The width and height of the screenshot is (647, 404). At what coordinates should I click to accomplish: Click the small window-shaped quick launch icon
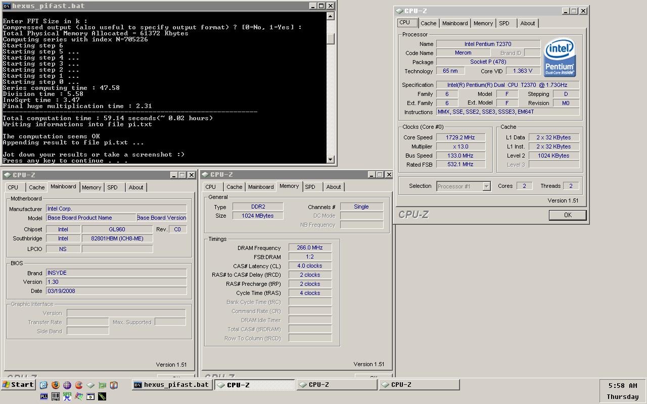(90, 396)
